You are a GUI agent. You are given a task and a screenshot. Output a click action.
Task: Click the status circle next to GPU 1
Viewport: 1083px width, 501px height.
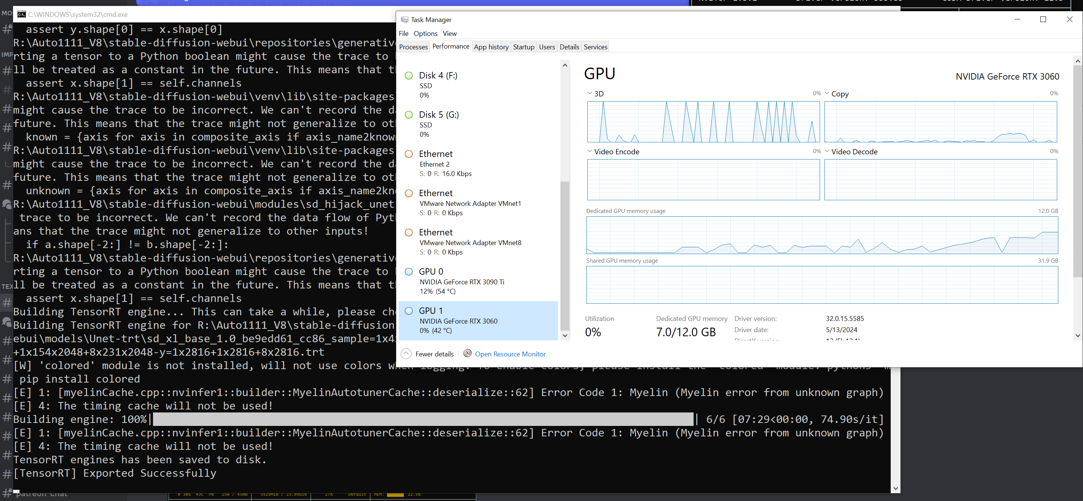click(409, 311)
